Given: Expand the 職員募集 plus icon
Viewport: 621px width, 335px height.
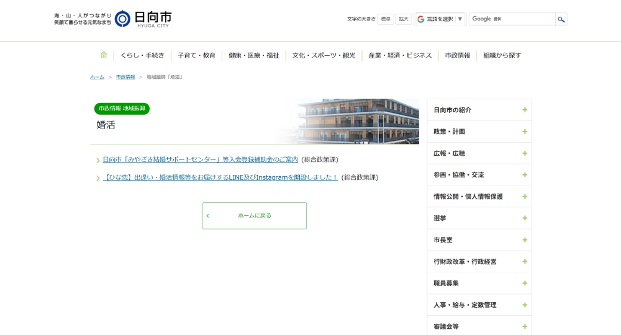Looking at the screenshot, I should coord(524,283).
